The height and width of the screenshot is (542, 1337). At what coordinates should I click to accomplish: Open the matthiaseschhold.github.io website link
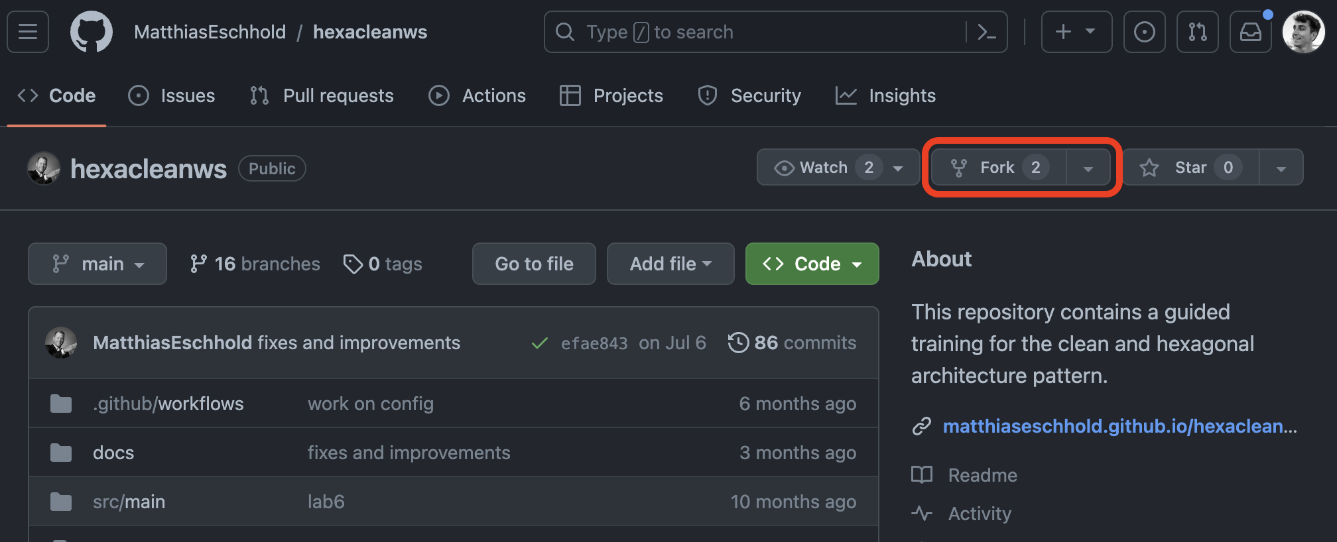tap(1119, 426)
